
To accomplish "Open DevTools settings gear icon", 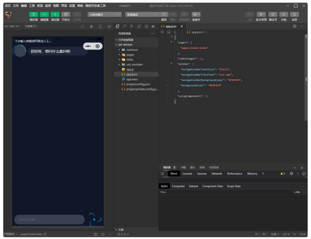I will [x=291, y=173].
